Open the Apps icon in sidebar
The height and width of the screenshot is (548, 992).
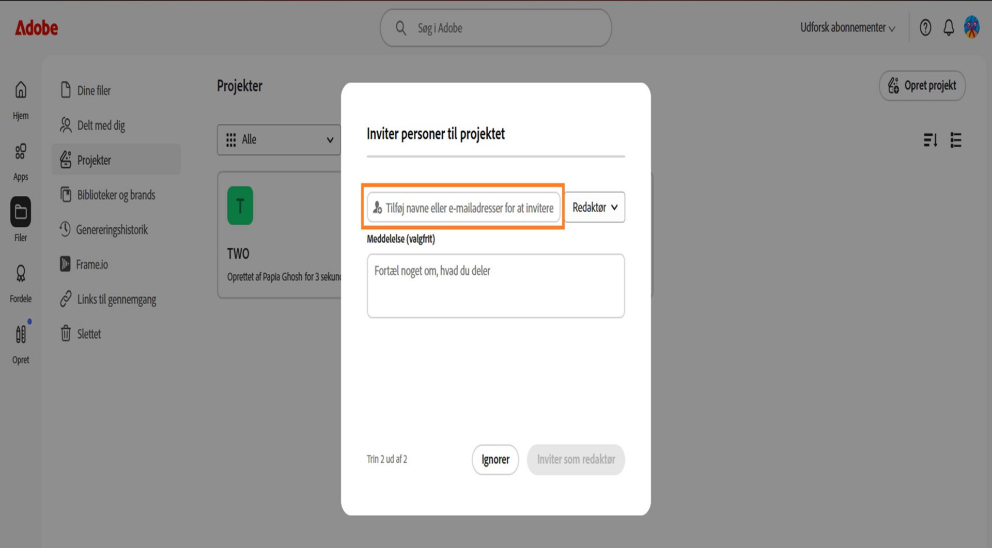coord(21,151)
